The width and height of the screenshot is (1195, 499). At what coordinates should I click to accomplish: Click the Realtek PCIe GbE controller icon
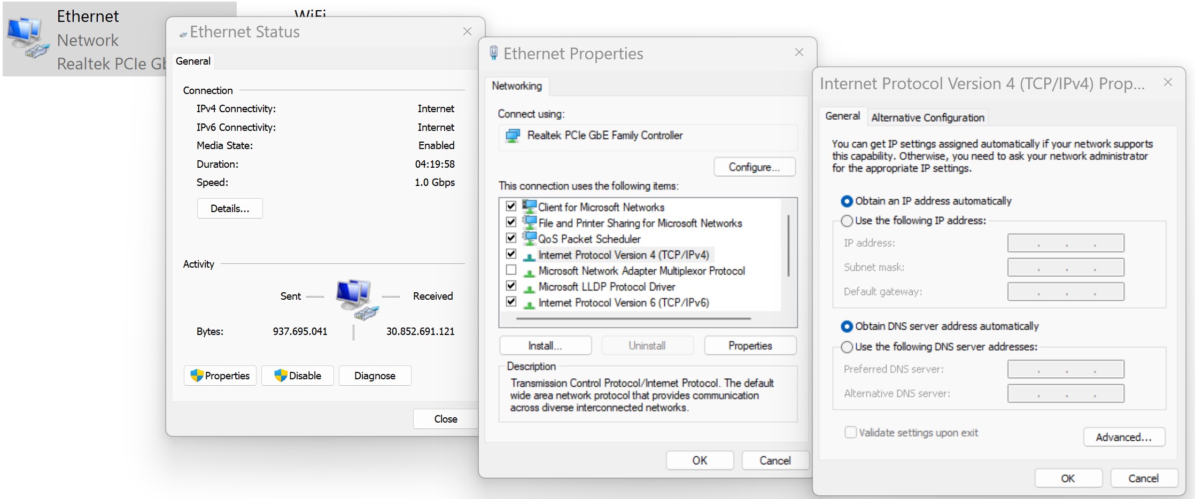click(x=513, y=136)
